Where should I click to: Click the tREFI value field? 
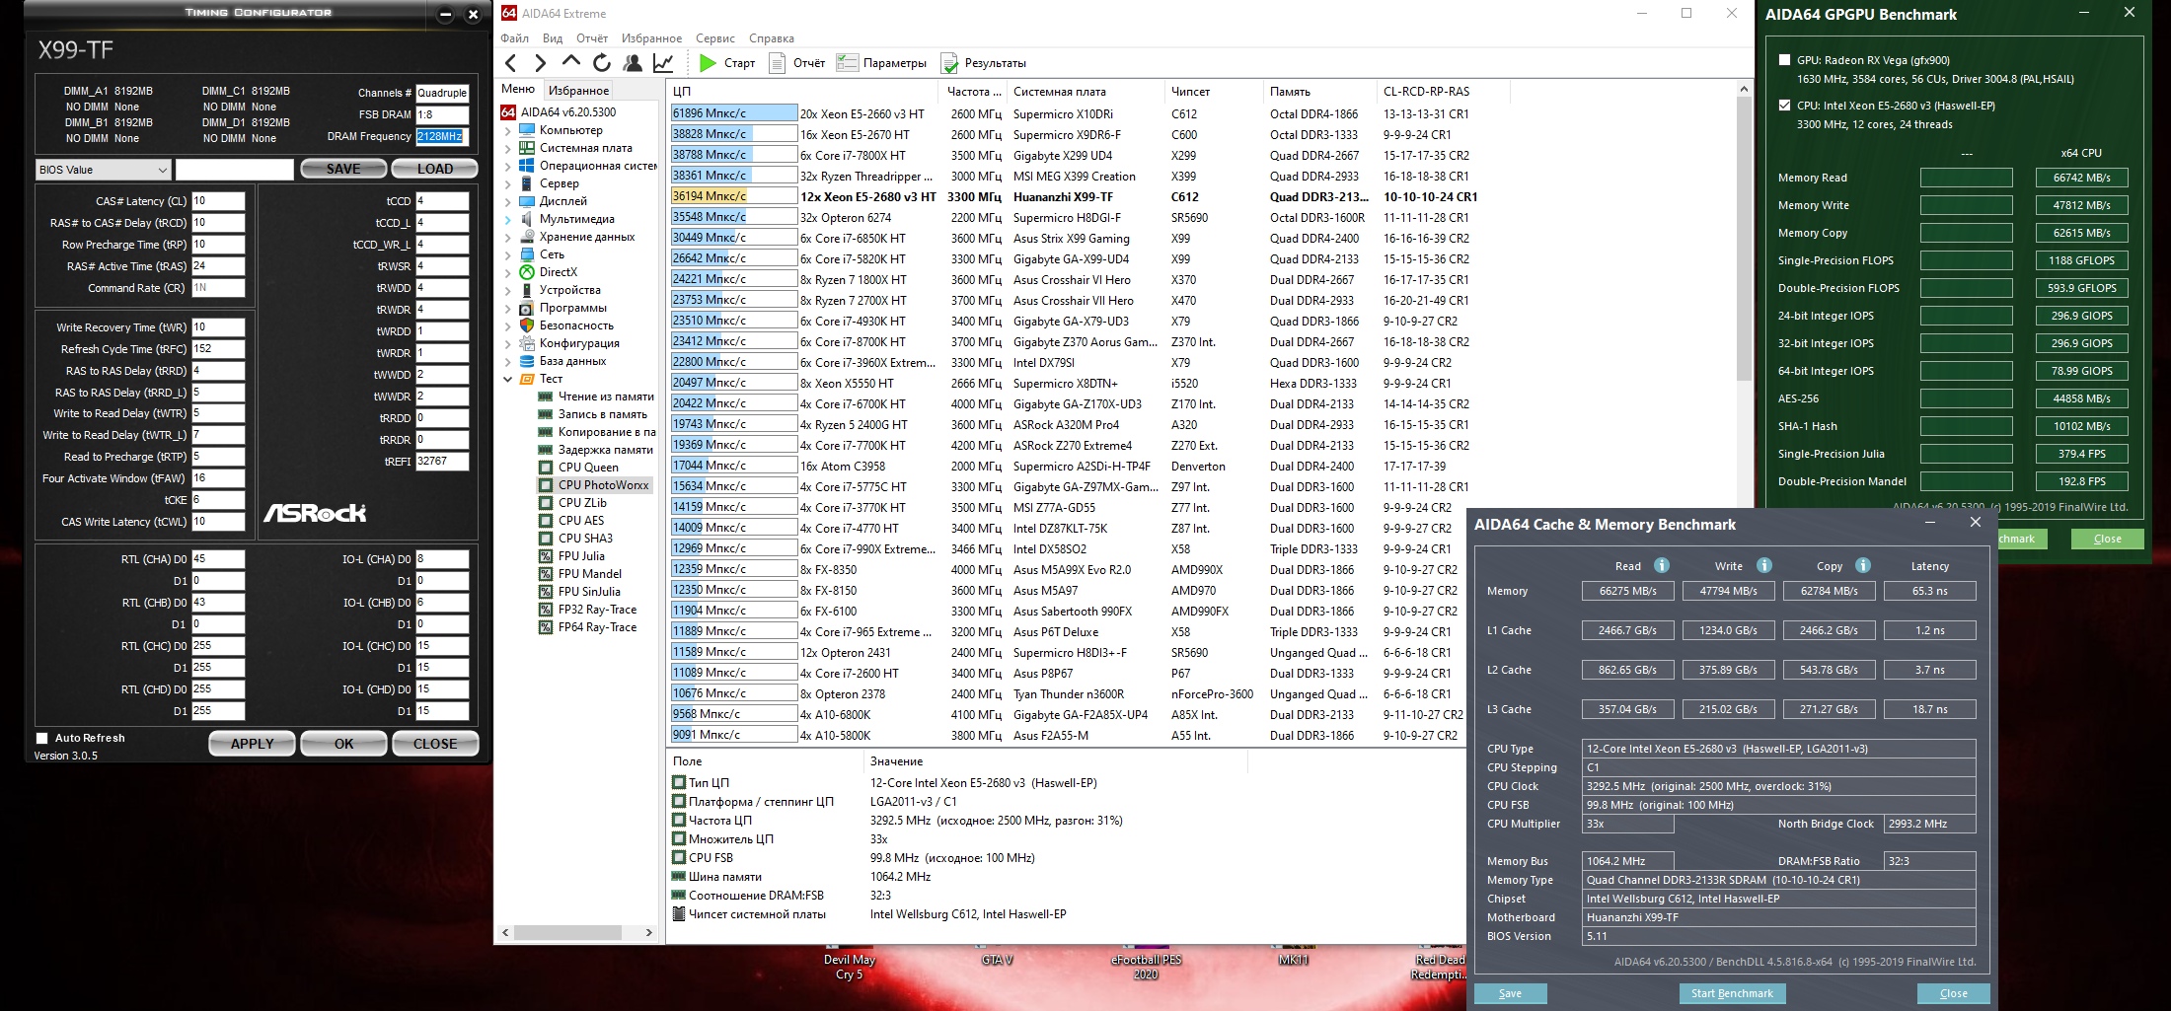(x=442, y=462)
